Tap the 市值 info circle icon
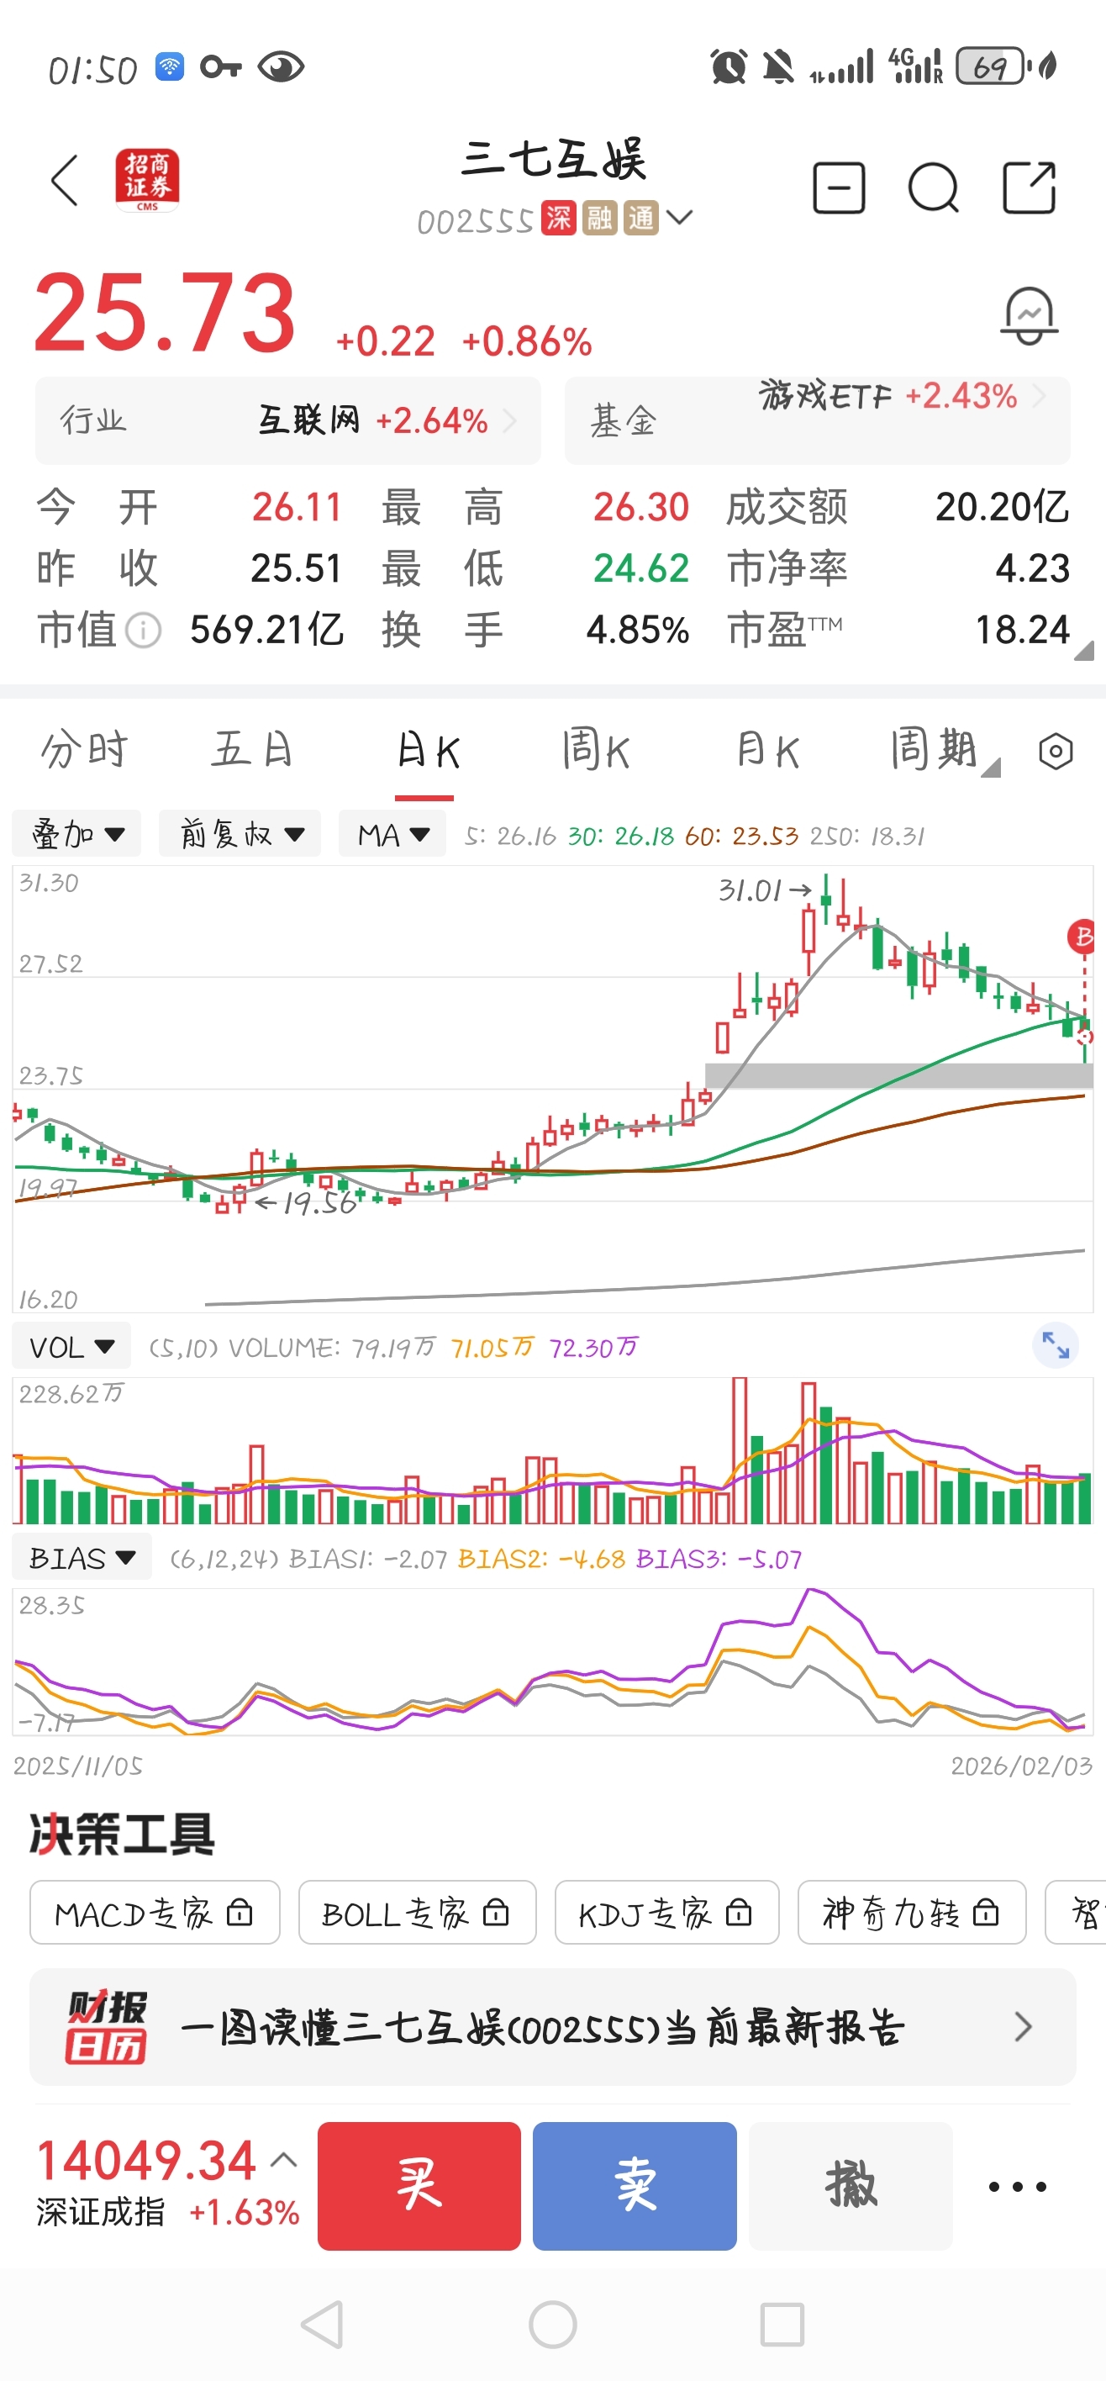Image resolution: width=1106 pixels, height=2381 pixels. point(143,631)
